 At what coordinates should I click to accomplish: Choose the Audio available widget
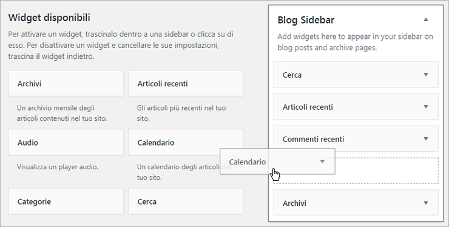tap(66, 143)
